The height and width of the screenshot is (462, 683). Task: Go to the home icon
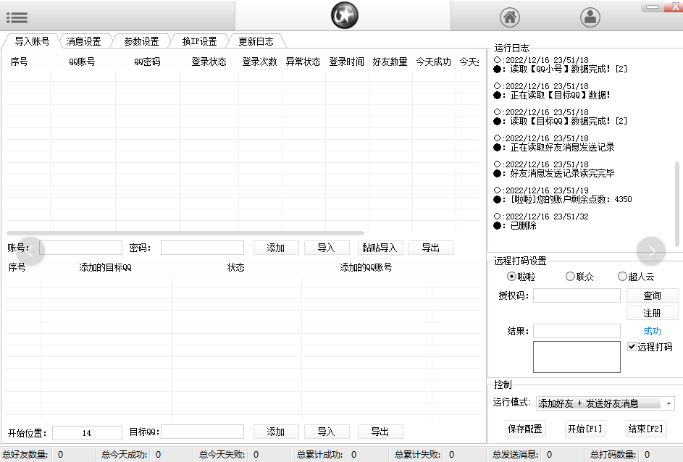pos(510,17)
